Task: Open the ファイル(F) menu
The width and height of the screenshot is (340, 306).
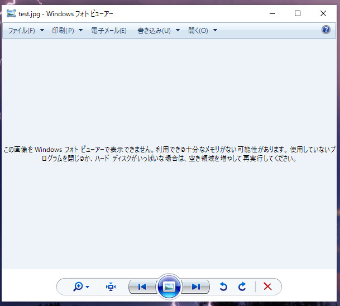Action: coord(26,30)
